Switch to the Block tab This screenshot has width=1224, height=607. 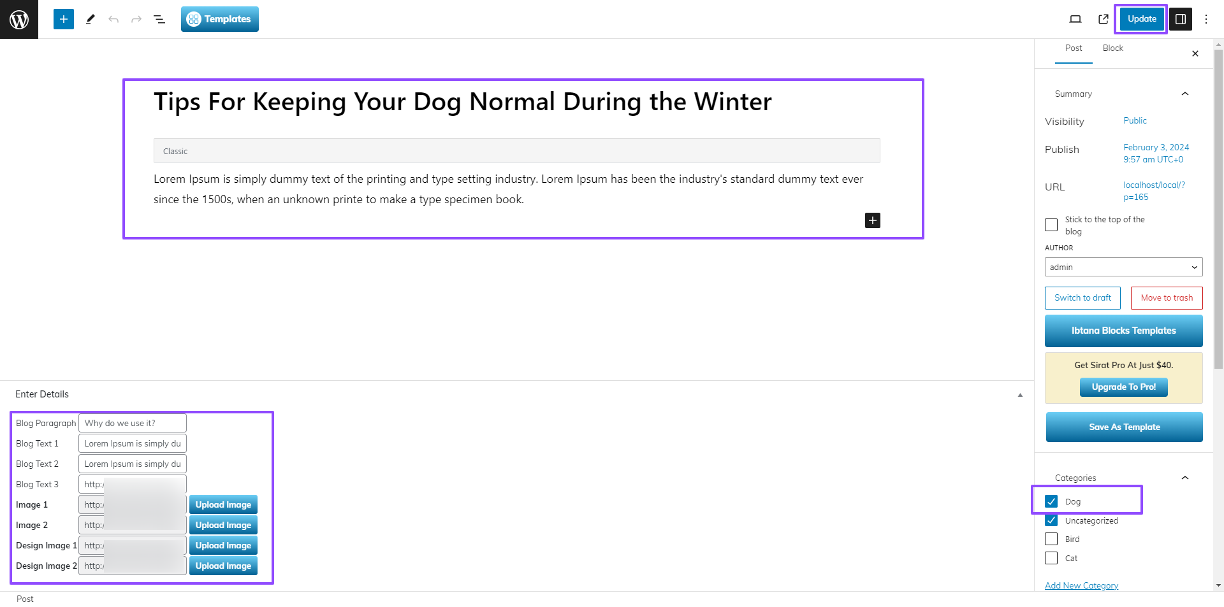tap(1112, 48)
